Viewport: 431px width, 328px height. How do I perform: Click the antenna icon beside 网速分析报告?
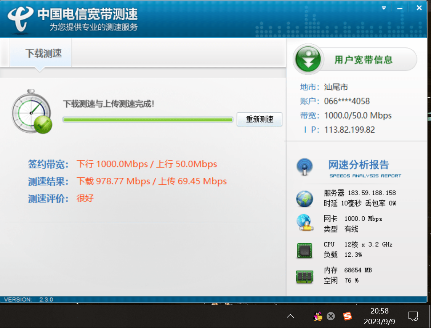(x=304, y=167)
